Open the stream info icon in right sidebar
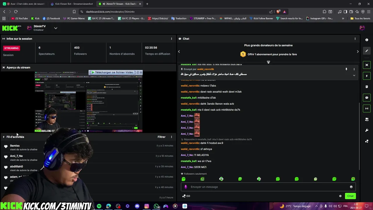 pos(367,40)
